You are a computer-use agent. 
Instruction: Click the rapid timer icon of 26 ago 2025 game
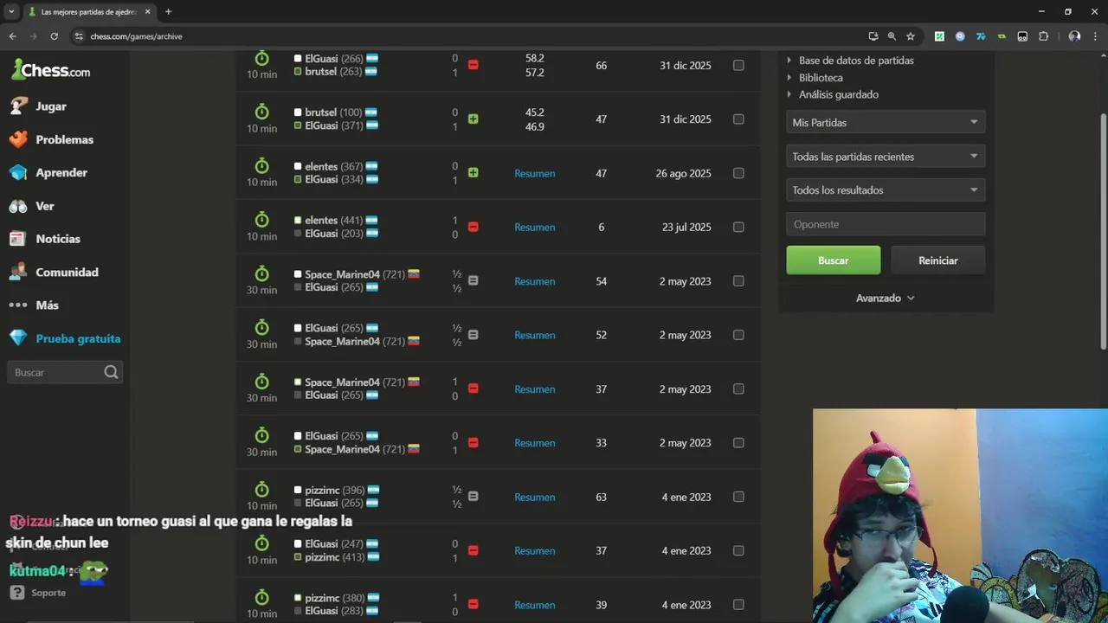261,165
